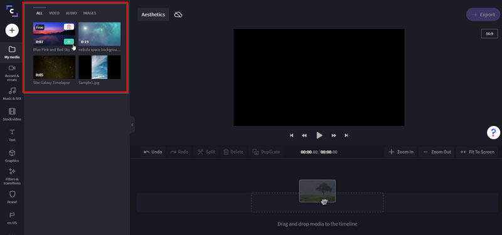Click the Split scissors tool
The image size is (502, 235).
pos(206,152)
